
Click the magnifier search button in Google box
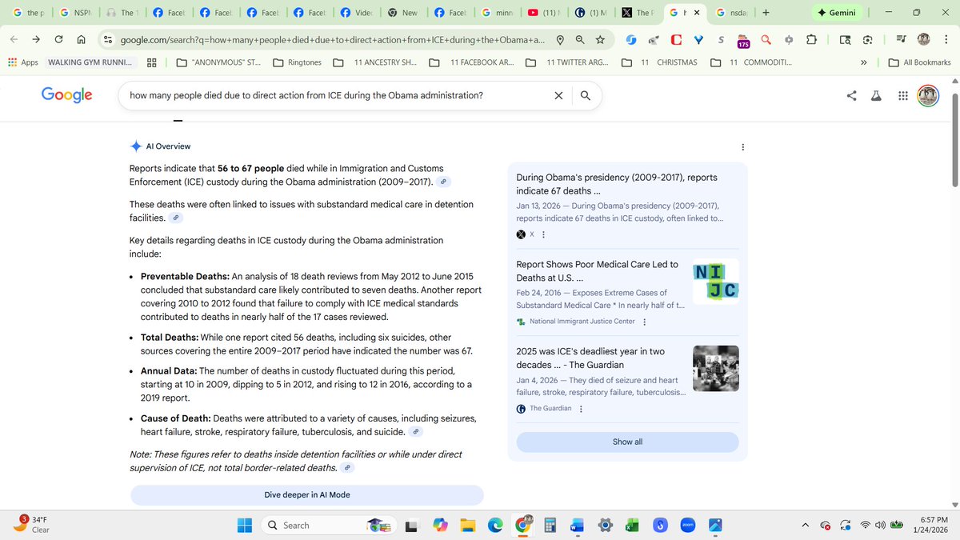pos(586,95)
